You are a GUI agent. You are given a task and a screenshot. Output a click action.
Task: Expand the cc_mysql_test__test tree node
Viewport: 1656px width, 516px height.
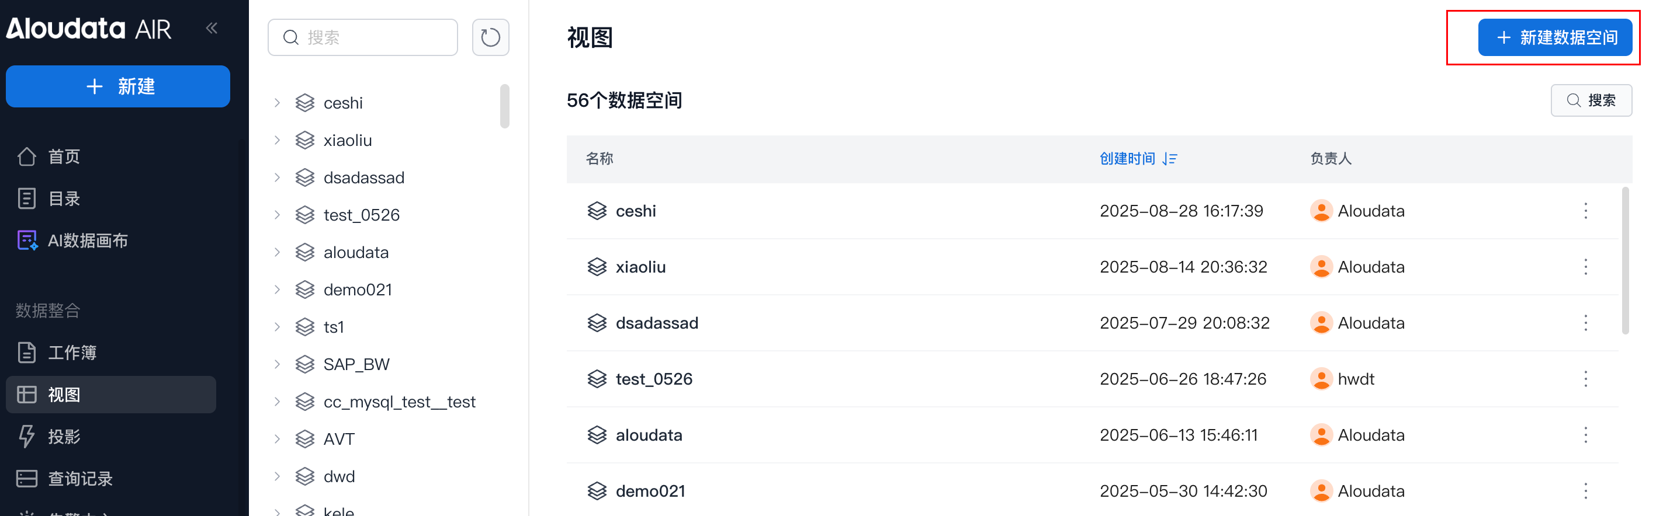(x=277, y=402)
